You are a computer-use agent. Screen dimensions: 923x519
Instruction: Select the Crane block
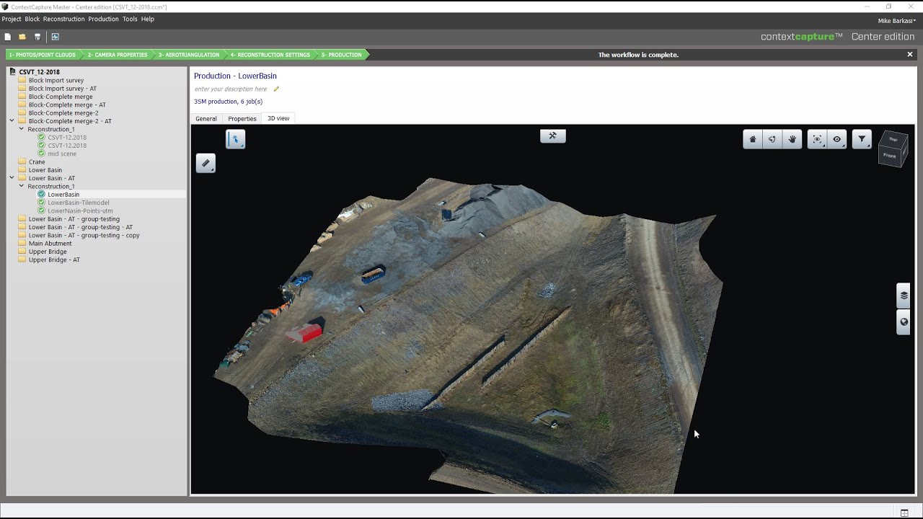point(37,162)
